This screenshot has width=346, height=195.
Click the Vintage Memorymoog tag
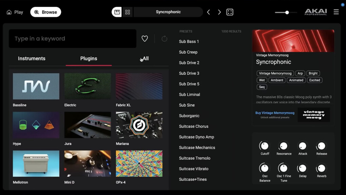[x=275, y=73]
